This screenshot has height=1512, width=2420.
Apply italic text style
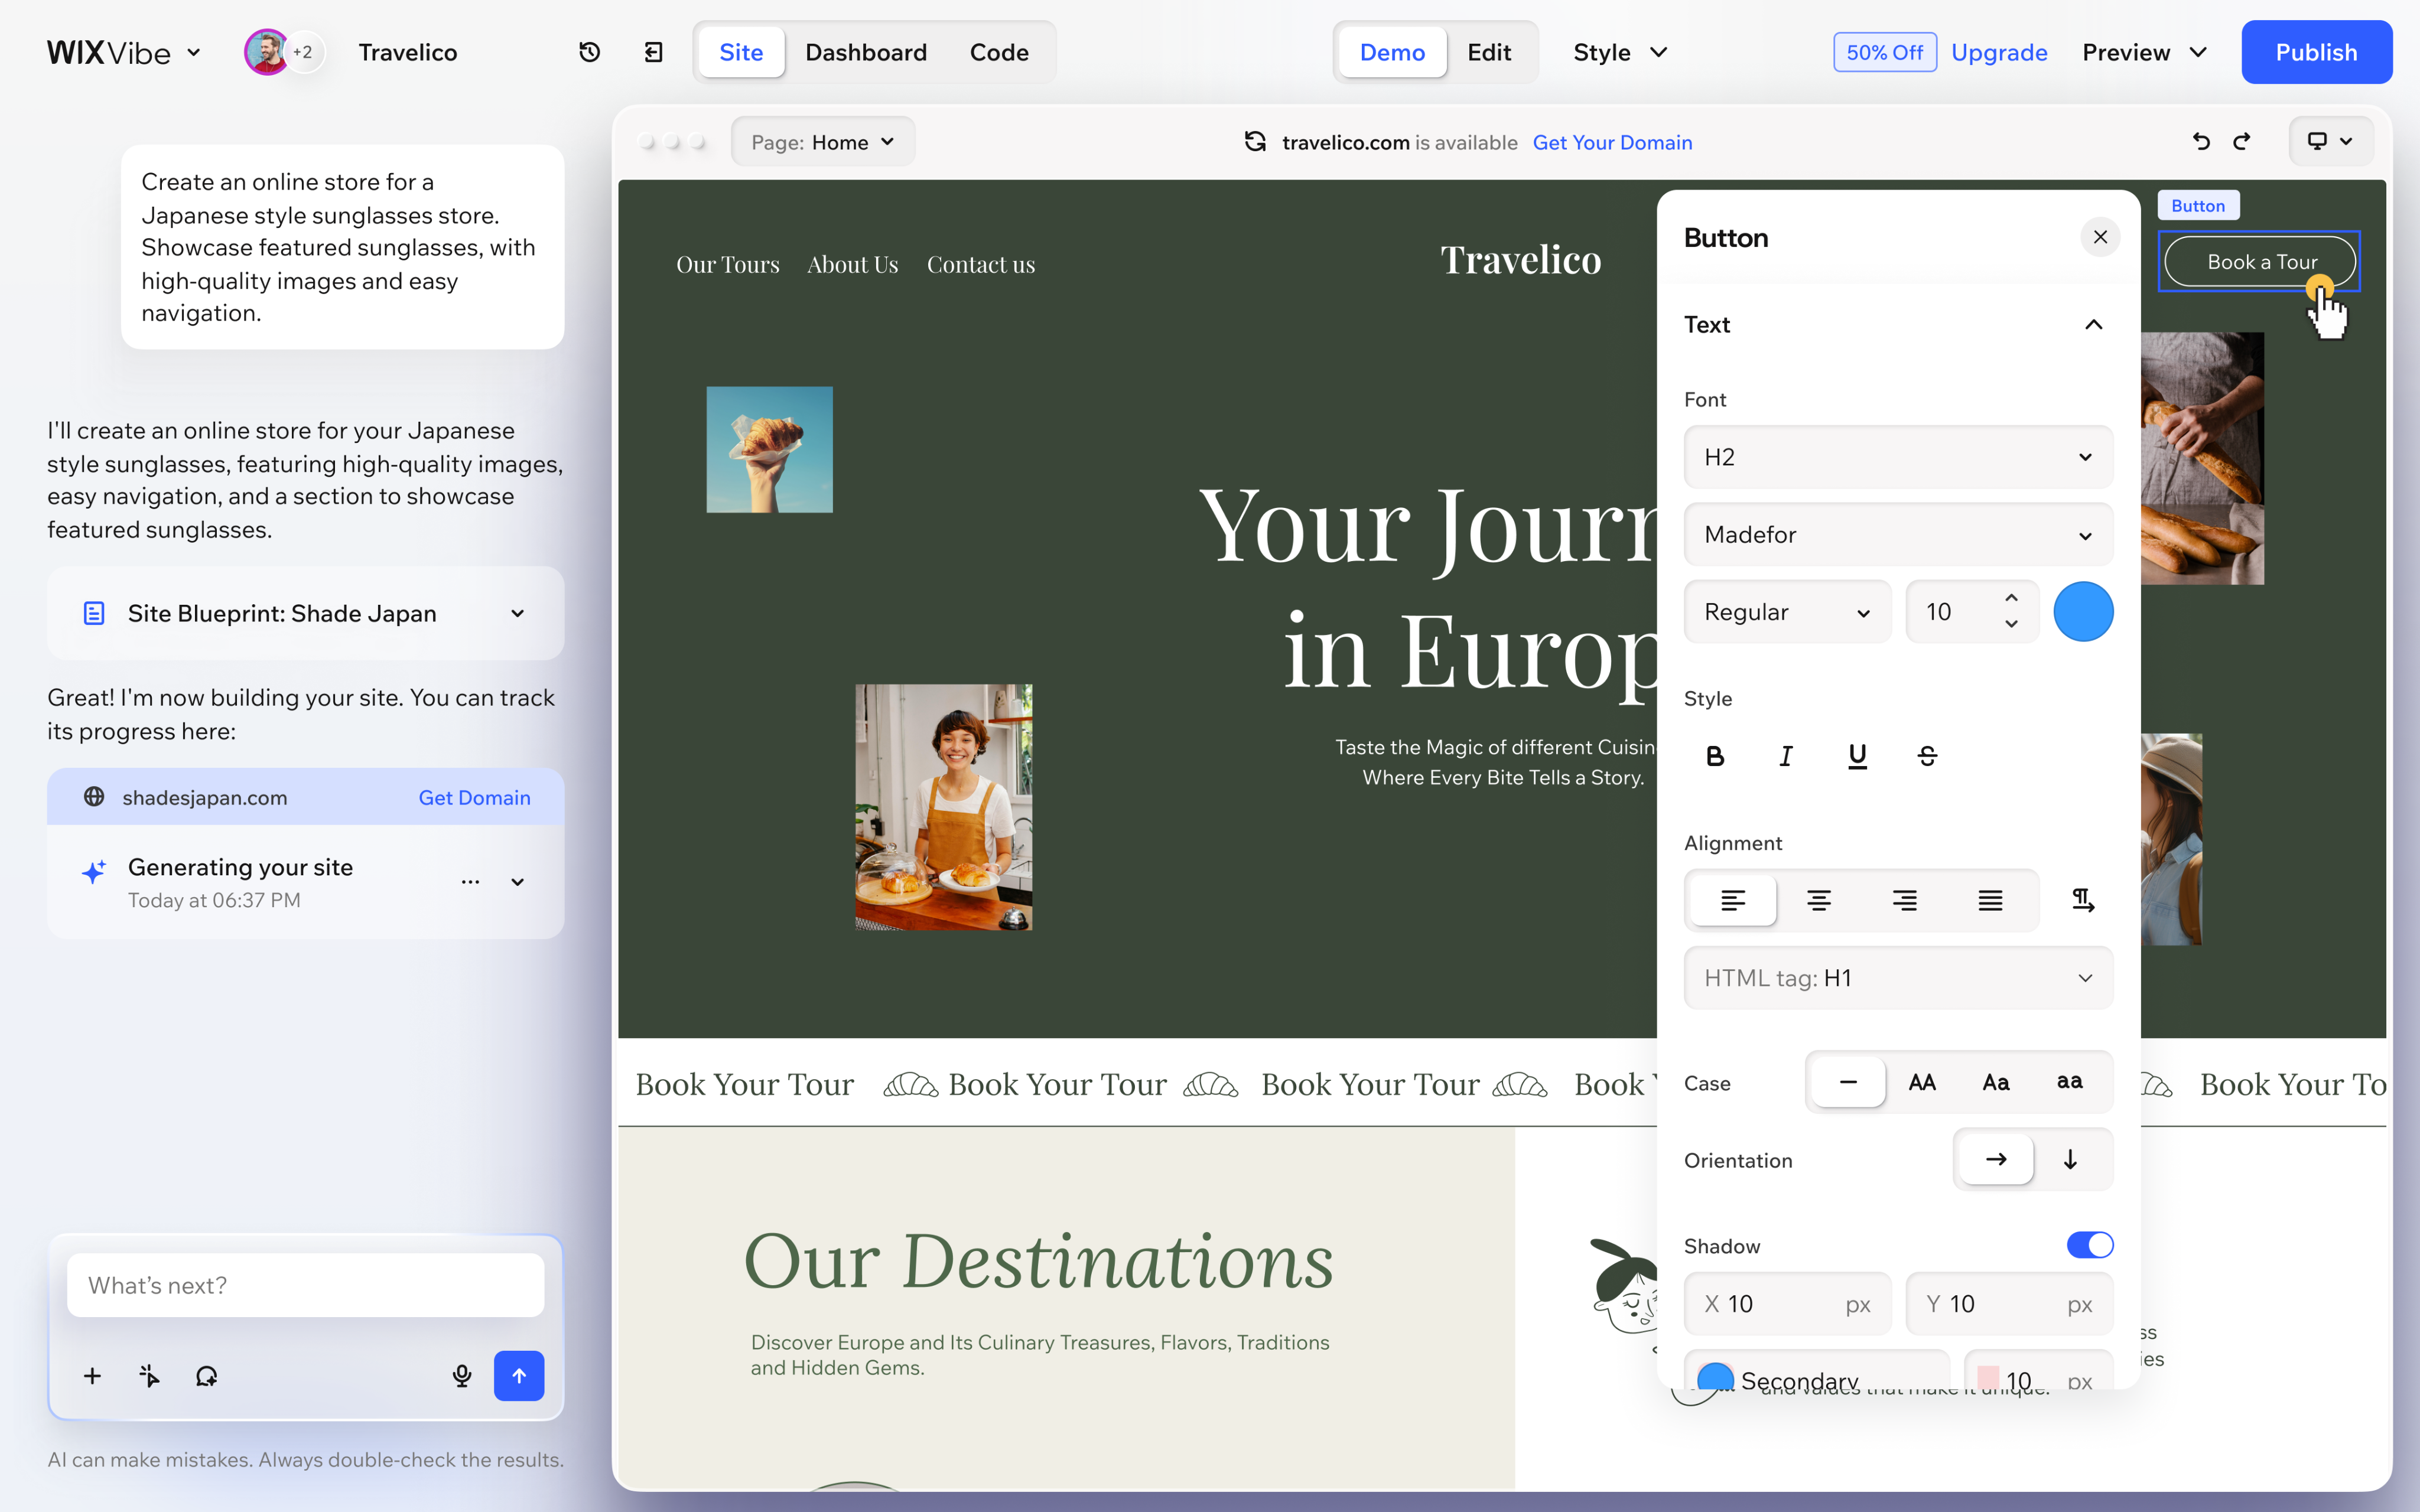[1786, 756]
